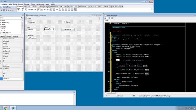Pick the TActionList component from the palette
Screen dimensions: 196x110
pos(75,9)
